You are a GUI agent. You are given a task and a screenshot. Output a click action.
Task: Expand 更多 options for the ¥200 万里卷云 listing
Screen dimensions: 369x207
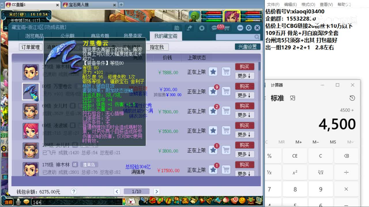244,96
